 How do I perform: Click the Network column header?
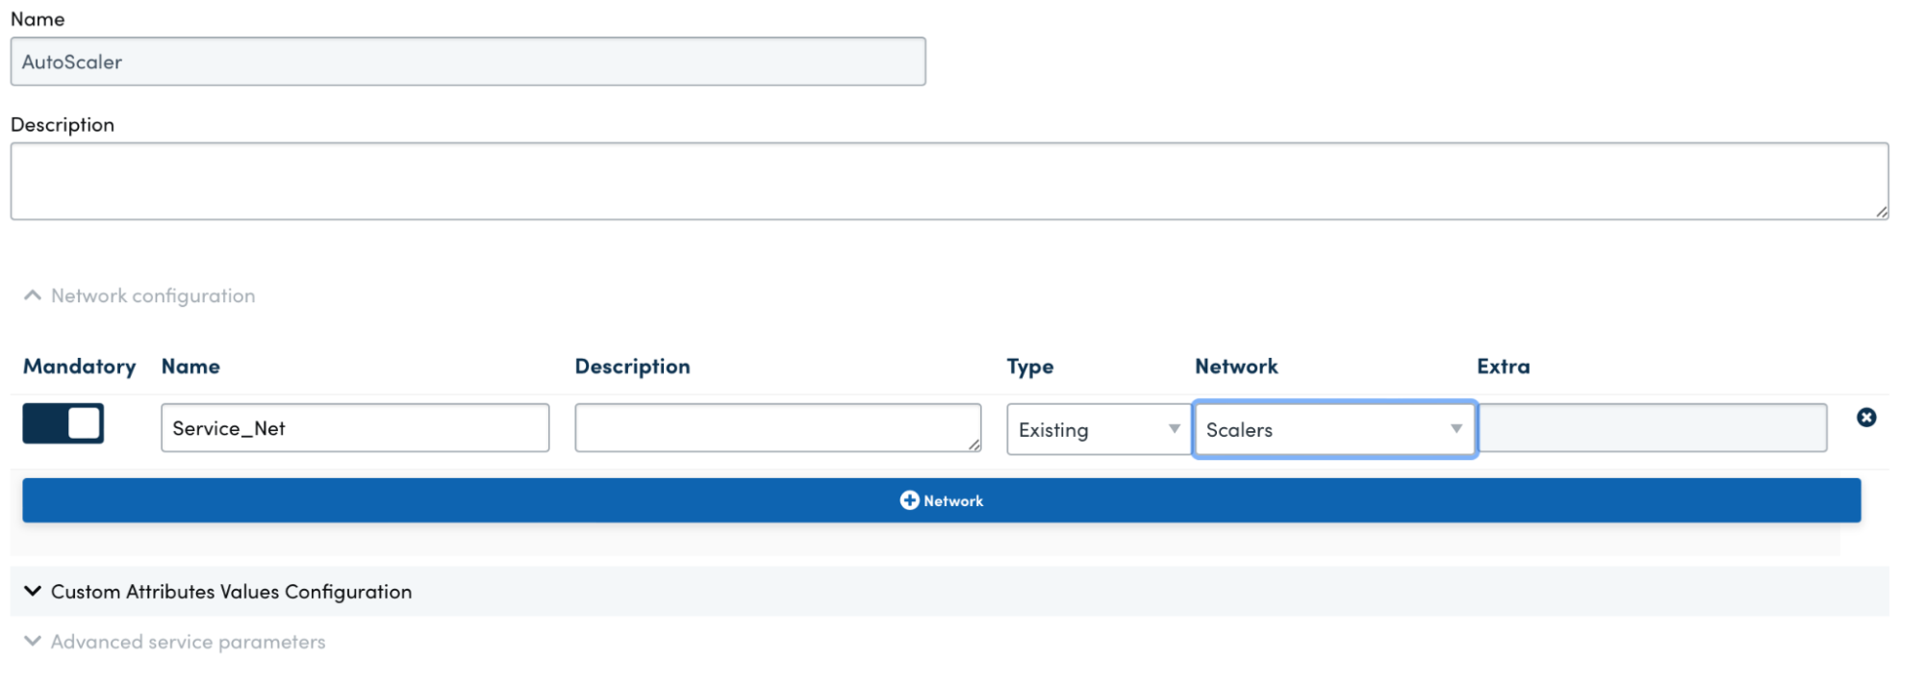1235,367
